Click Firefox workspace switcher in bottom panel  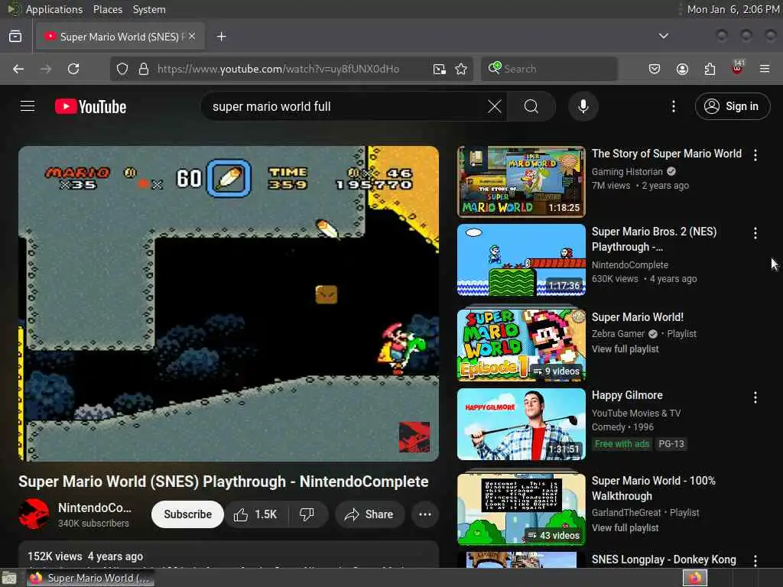pyautogui.click(x=695, y=578)
